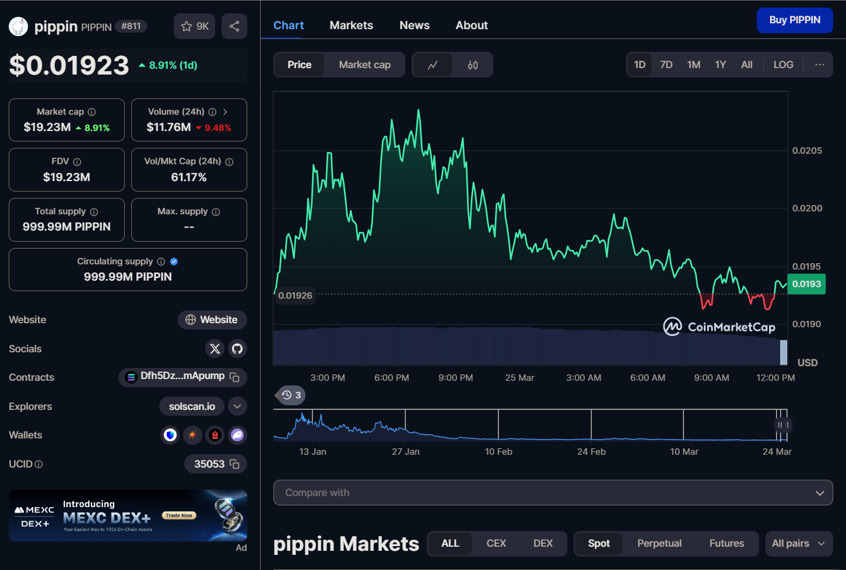Screen dimensions: 846x570
Task: Switch chart to candlestick view icon
Action: (472, 65)
